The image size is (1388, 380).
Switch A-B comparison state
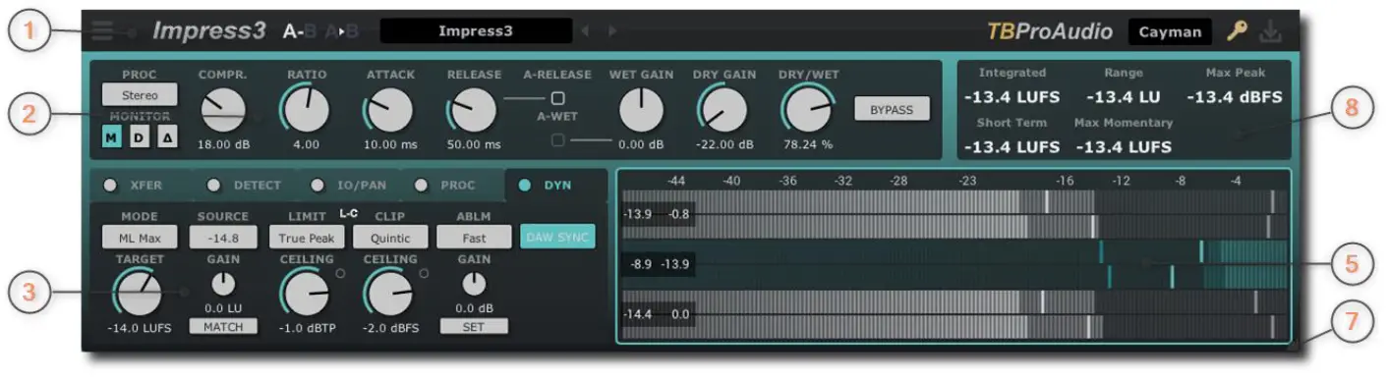click(x=300, y=31)
